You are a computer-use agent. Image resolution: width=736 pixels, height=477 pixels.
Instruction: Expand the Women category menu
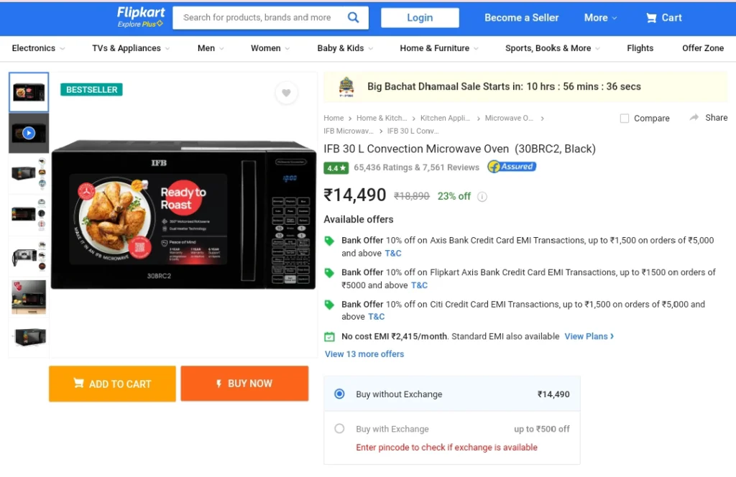(x=270, y=48)
